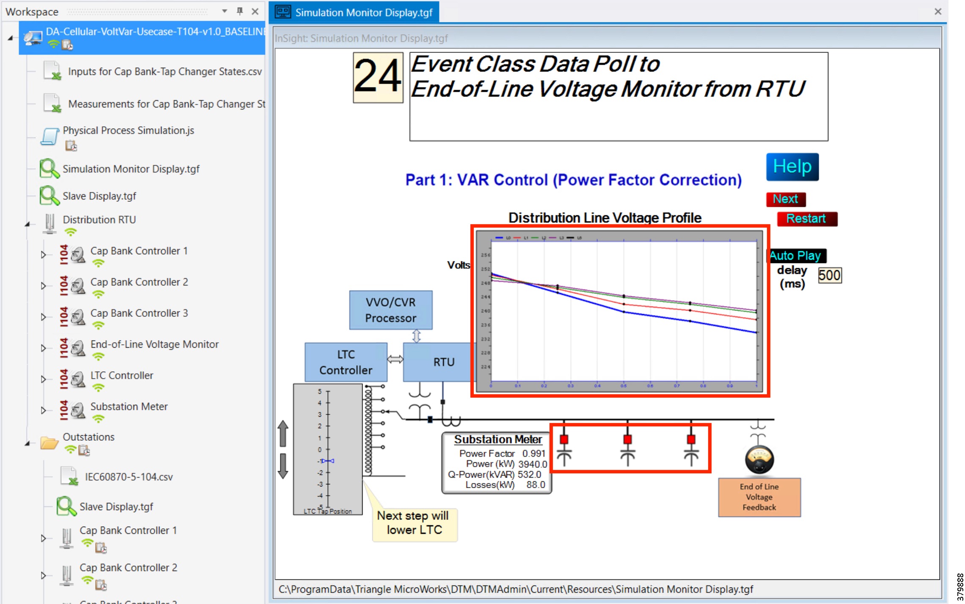Screen dimensions: 965x604
Task: Click the clipboard icon under the workspace root
Action: 66,45
